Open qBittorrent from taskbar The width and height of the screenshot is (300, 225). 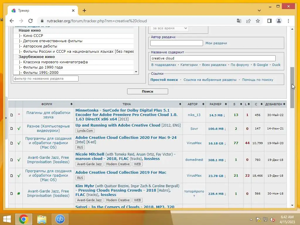tap(60, 219)
